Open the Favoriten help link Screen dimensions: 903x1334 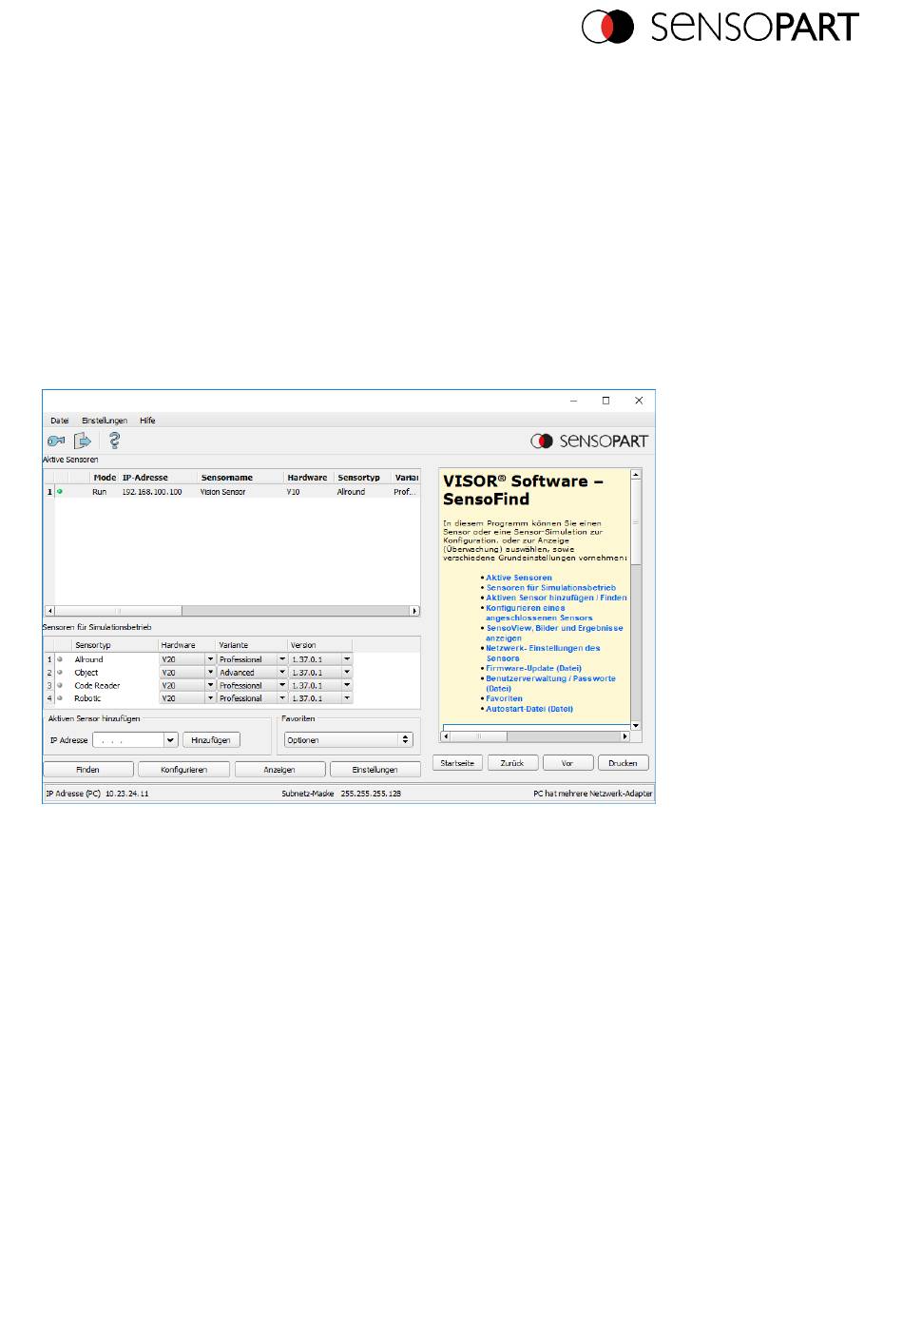pyautogui.click(x=505, y=698)
